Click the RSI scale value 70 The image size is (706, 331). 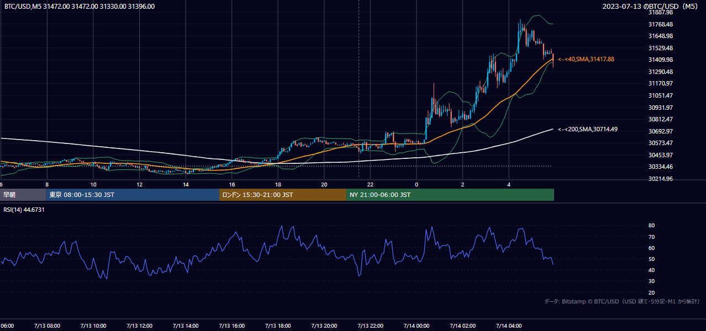(651, 237)
